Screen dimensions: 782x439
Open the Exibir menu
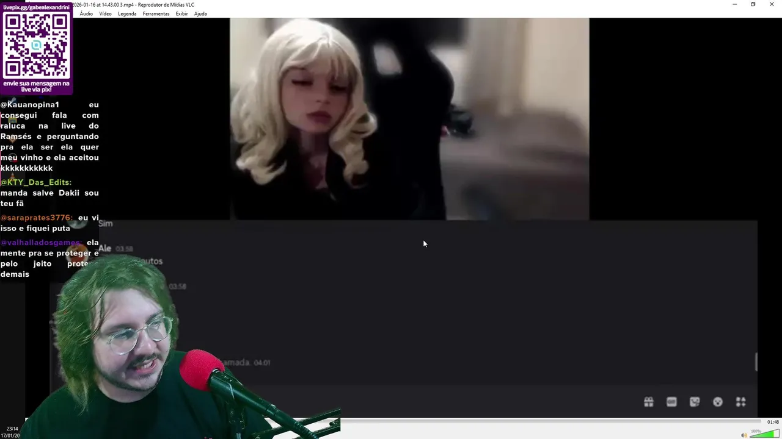coord(181,13)
